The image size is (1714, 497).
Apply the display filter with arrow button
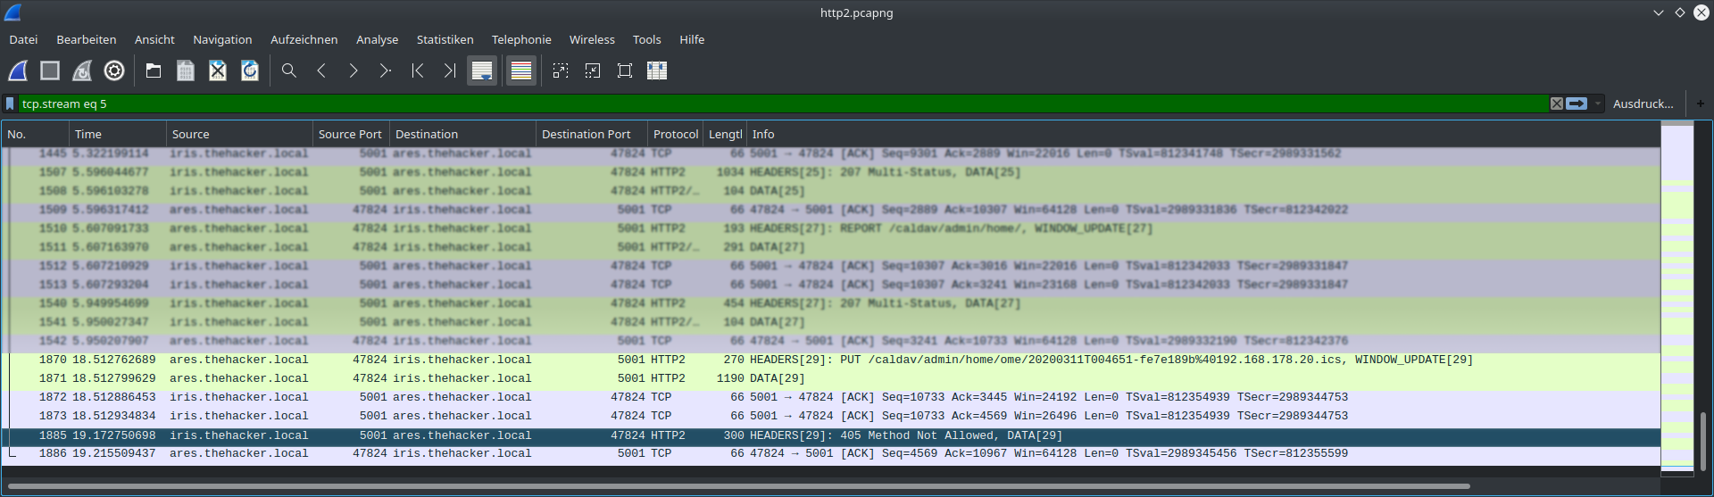tap(1577, 104)
